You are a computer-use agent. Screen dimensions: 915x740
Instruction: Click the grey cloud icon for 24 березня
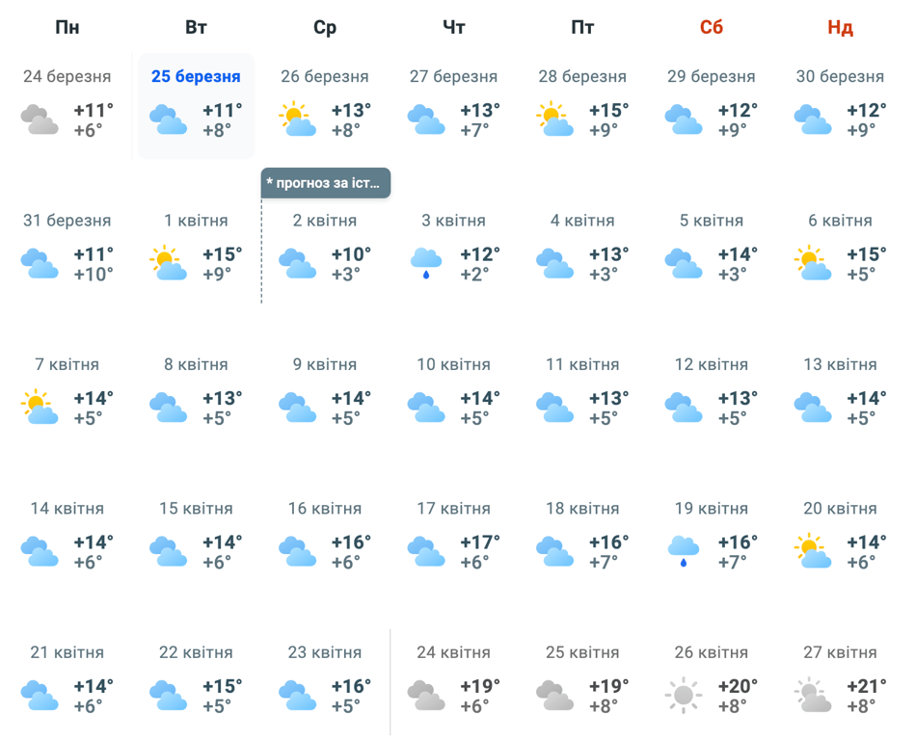point(40,119)
